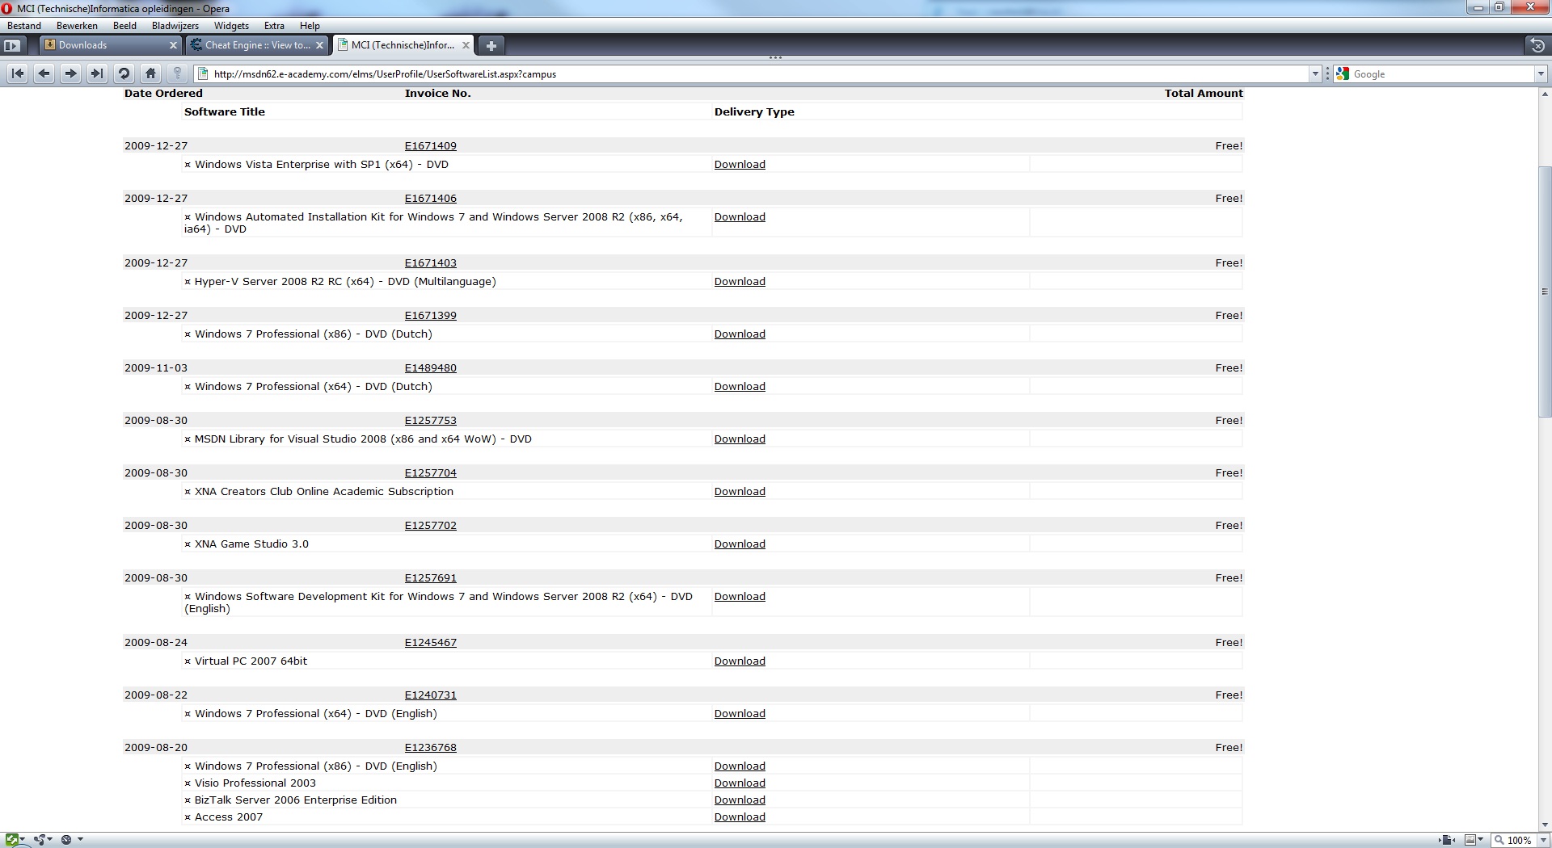The height and width of the screenshot is (848, 1552).
Task: Open the search engine dropdown arrow
Action: [1541, 73]
